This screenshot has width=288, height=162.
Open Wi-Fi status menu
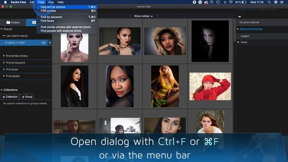pos(231,2)
